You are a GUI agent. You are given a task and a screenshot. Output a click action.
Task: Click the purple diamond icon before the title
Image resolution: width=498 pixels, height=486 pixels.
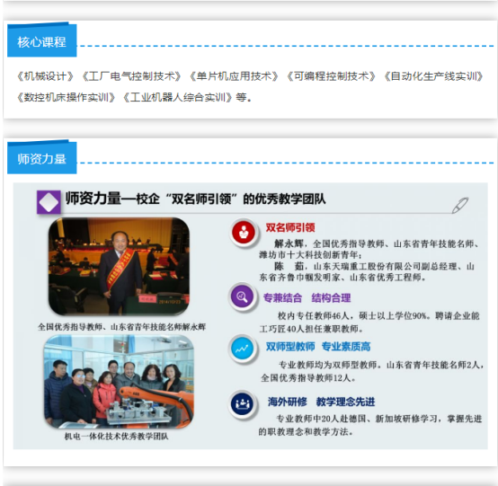pyautogui.click(x=49, y=202)
